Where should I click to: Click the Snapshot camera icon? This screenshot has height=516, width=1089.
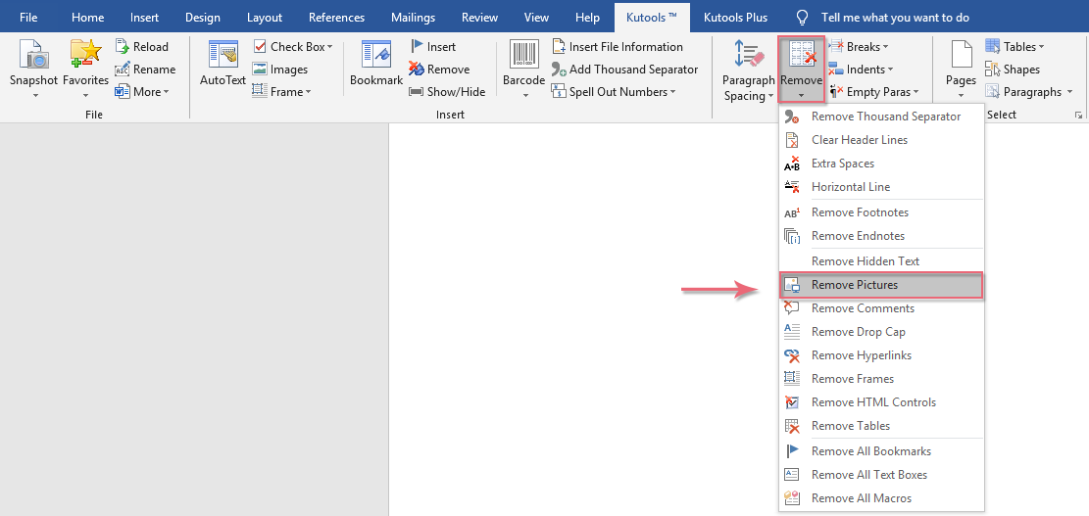[x=34, y=56]
